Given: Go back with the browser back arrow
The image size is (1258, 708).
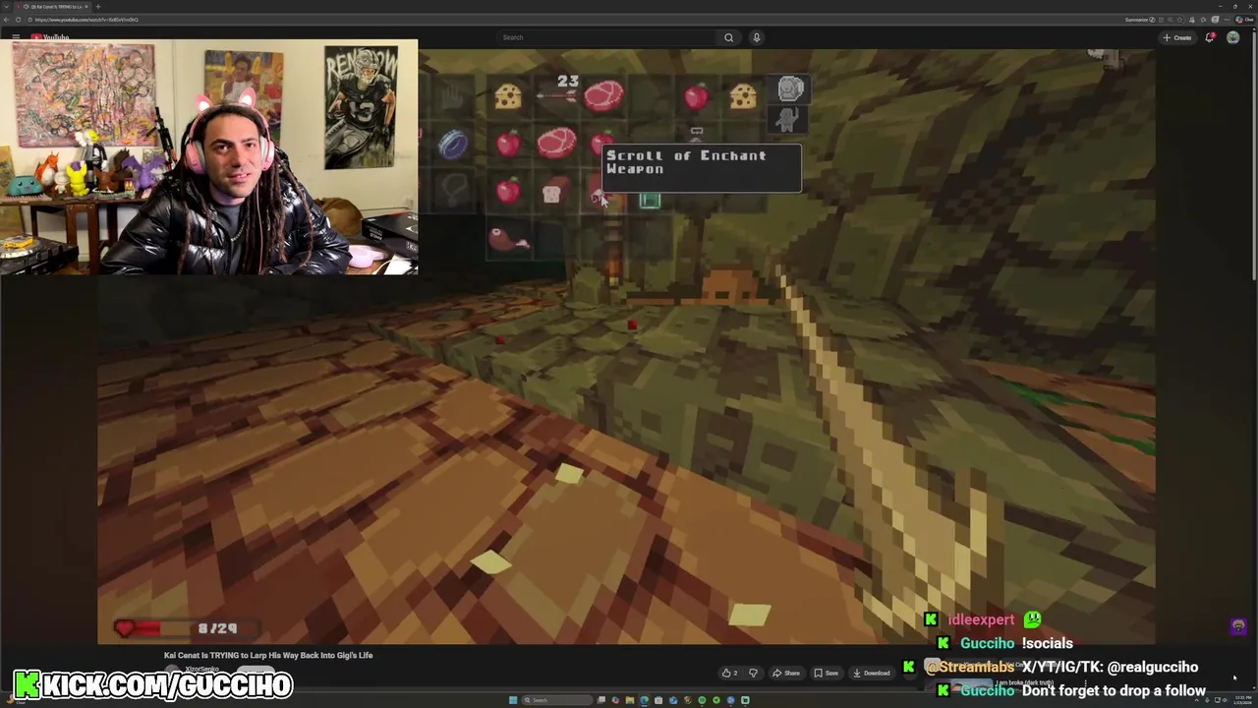Looking at the screenshot, I should pos(7,20).
